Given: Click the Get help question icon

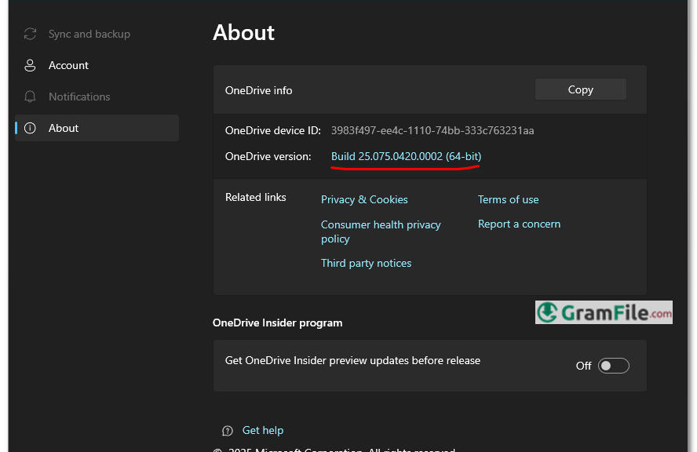Looking at the screenshot, I should [x=227, y=431].
